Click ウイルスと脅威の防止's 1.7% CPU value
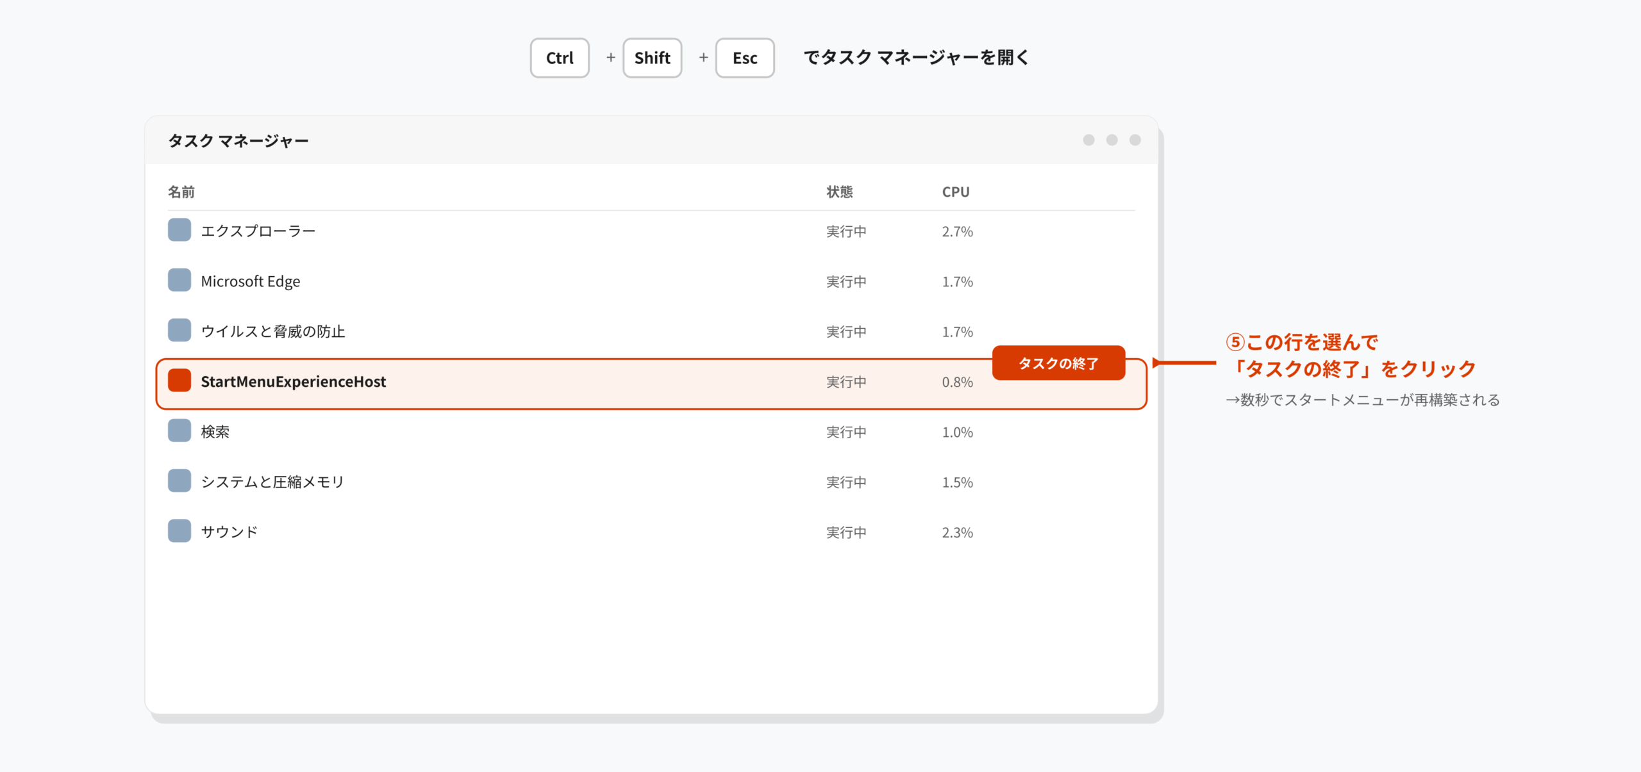 pos(957,331)
